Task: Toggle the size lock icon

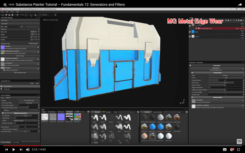Action: click(22, 27)
